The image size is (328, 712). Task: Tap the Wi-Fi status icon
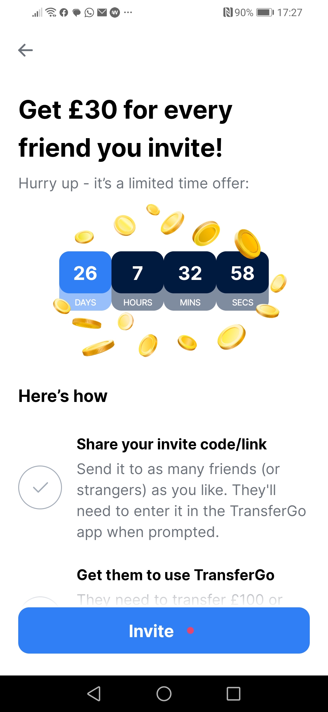pos(51,12)
